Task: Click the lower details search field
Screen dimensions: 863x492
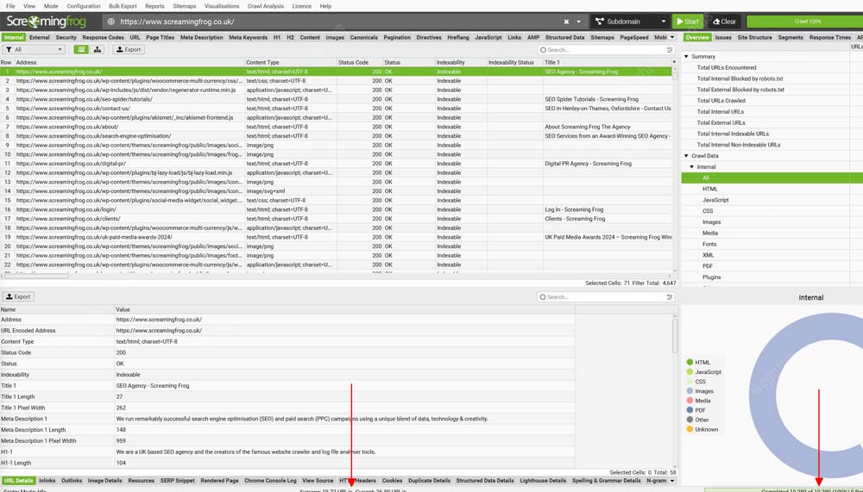Action: tap(602, 297)
